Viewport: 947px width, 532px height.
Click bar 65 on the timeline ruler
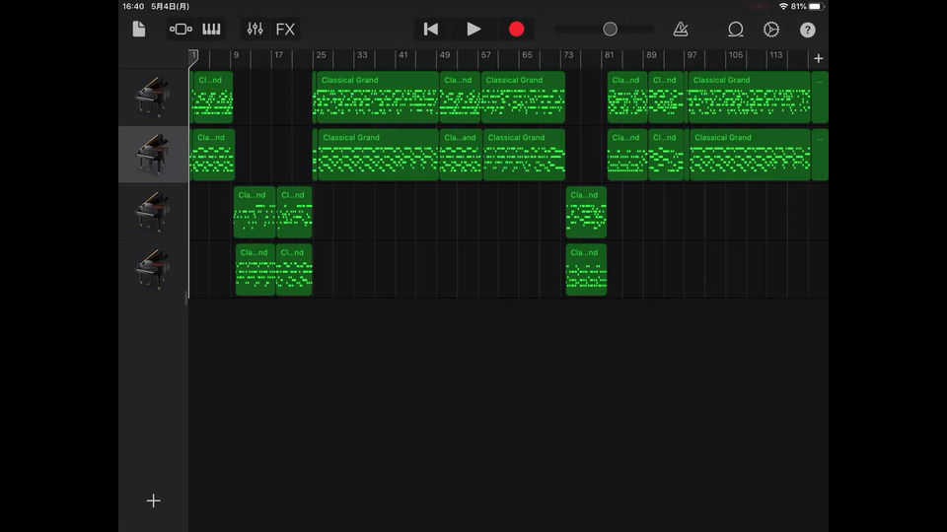point(527,56)
